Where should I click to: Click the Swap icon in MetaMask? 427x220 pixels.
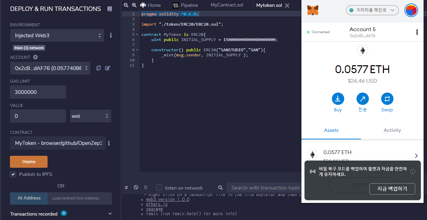[387, 99]
